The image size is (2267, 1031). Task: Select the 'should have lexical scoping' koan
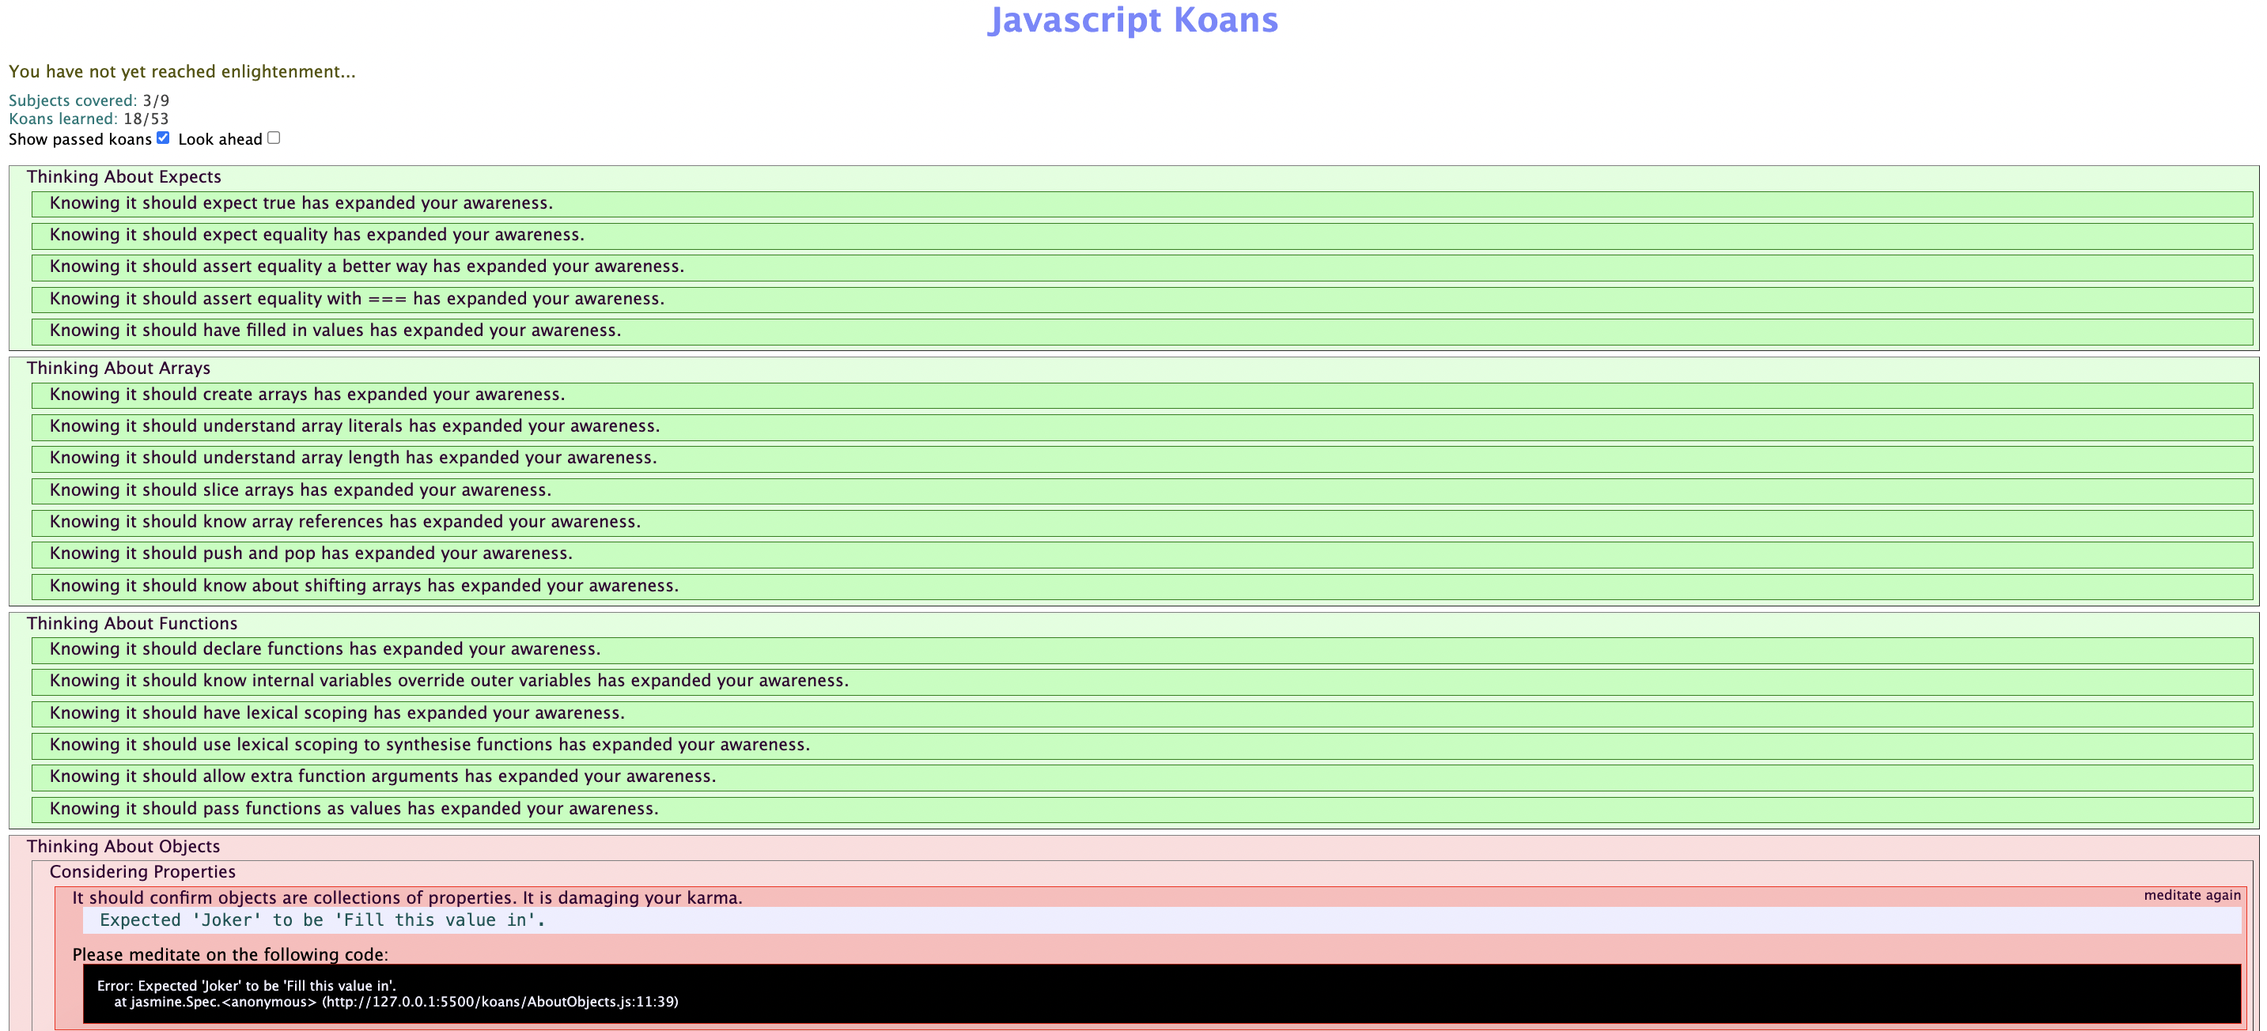337,712
